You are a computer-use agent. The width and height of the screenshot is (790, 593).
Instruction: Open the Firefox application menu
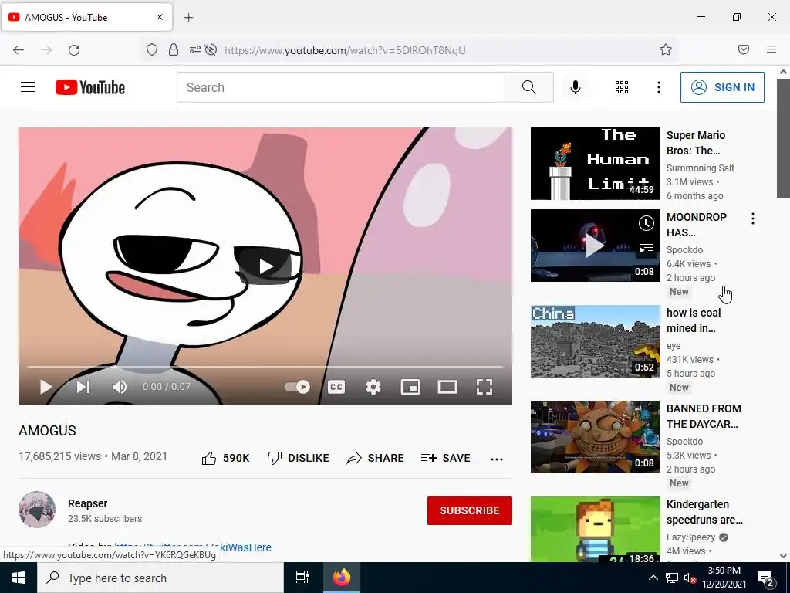point(771,49)
